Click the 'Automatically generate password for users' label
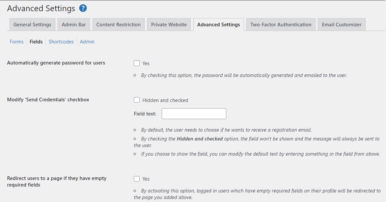This screenshot has width=386, height=202. coord(56,63)
